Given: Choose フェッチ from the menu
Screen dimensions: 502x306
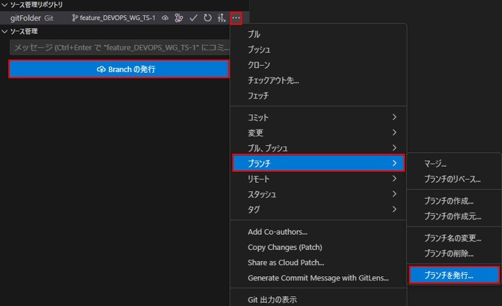Looking at the screenshot, I should pos(318,96).
